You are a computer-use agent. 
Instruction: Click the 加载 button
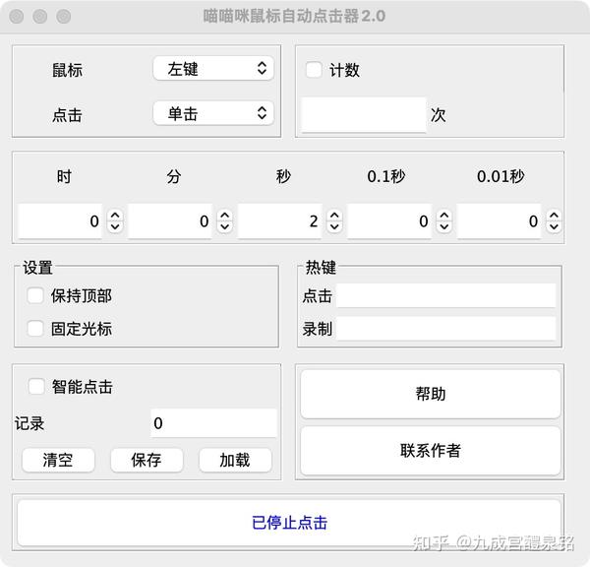(x=235, y=460)
